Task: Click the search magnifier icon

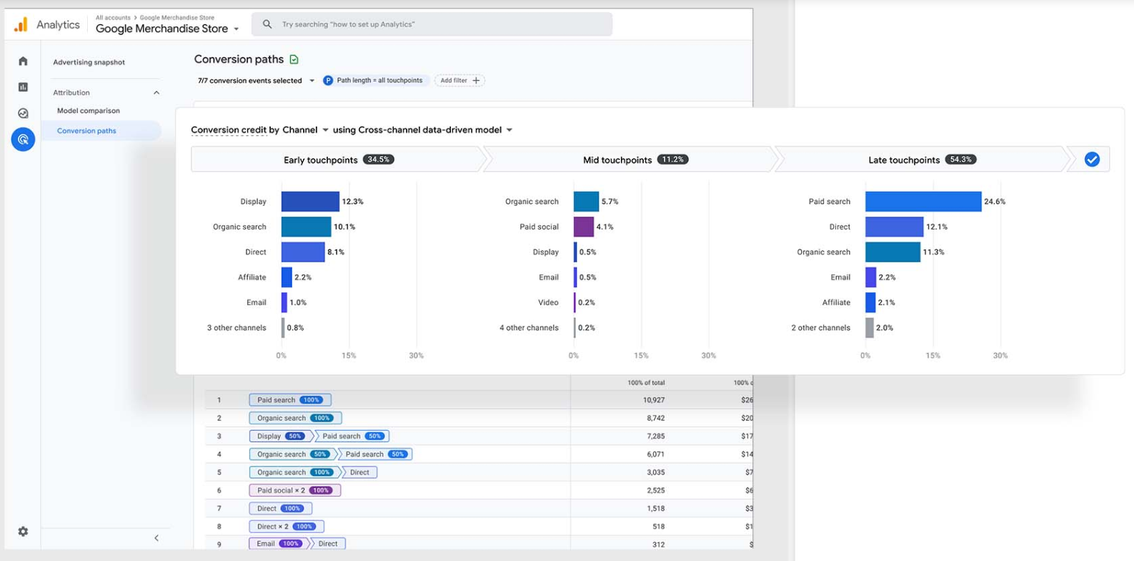Action: 267,24
